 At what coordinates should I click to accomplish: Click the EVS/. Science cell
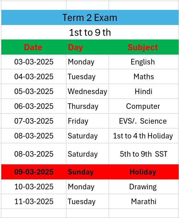[x=144, y=121]
